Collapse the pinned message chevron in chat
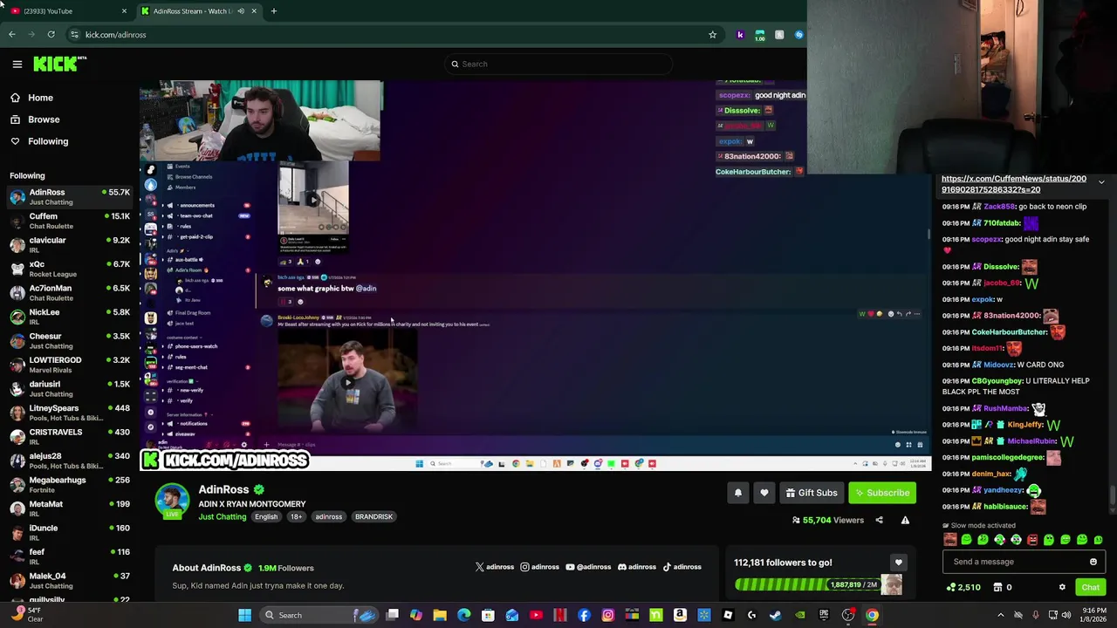The height and width of the screenshot is (628, 1117). point(1101,181)
